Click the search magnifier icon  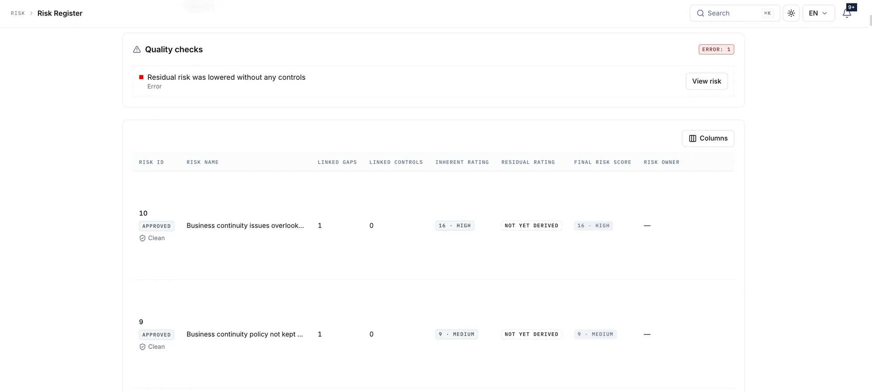click(700, 13)
